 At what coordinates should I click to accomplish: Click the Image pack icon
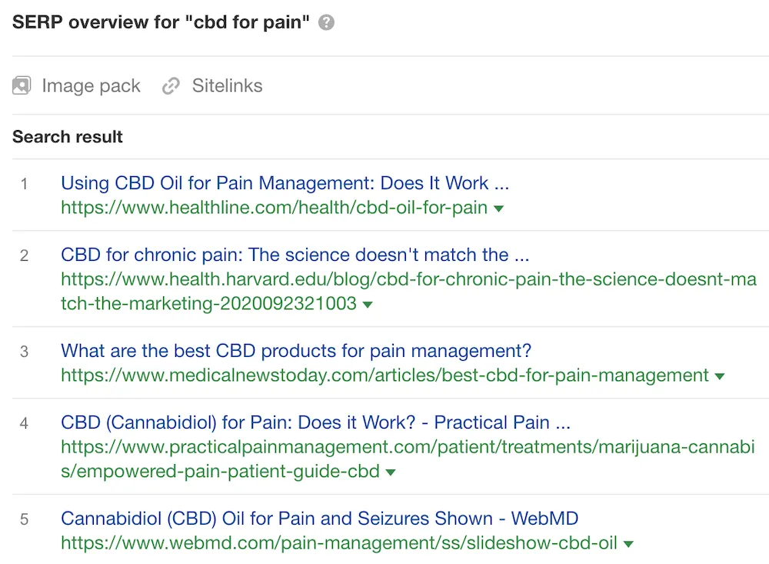[x=22, y=85]
